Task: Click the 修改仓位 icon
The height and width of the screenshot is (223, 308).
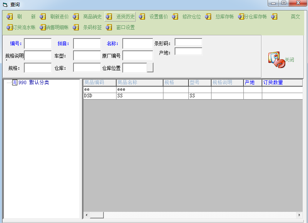Action: pyautogui.click(x=175, y=17)
